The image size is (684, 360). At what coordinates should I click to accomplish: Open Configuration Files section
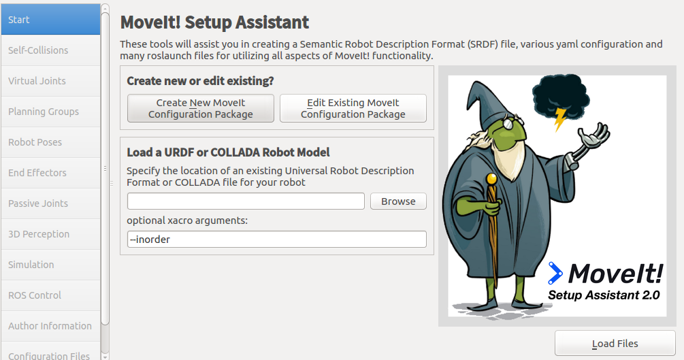point(50,353)
